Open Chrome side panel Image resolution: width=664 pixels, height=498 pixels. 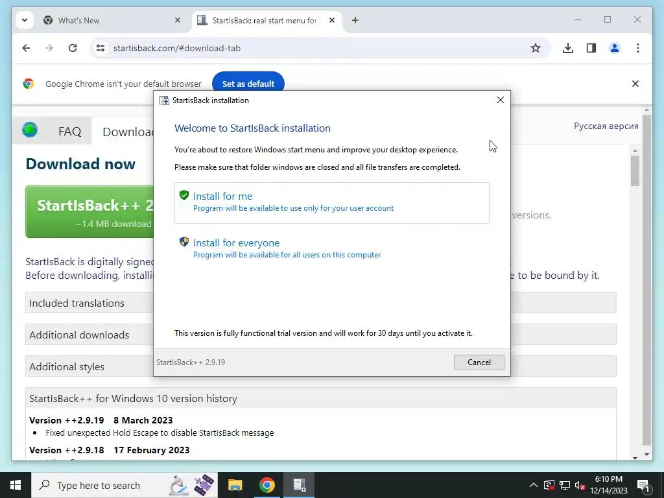(x=591, y=48)
